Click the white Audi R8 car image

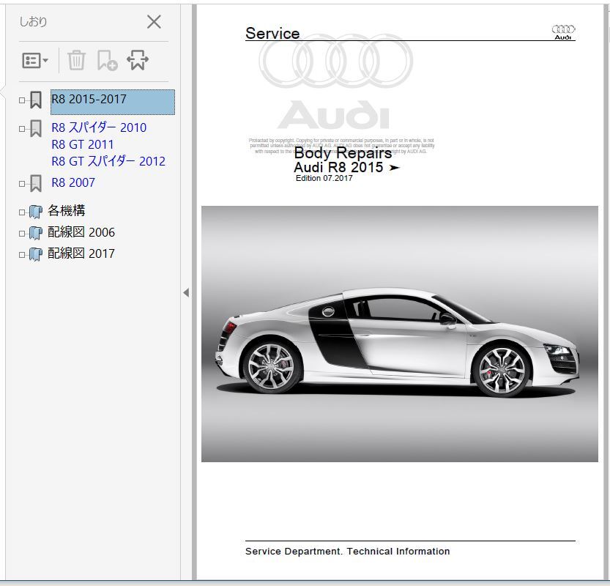click(x=400, y=334)
